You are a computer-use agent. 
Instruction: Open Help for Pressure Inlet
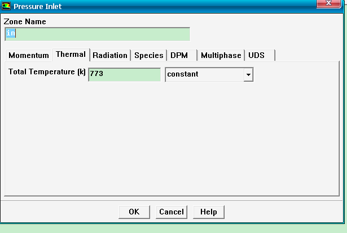[208, 212]
